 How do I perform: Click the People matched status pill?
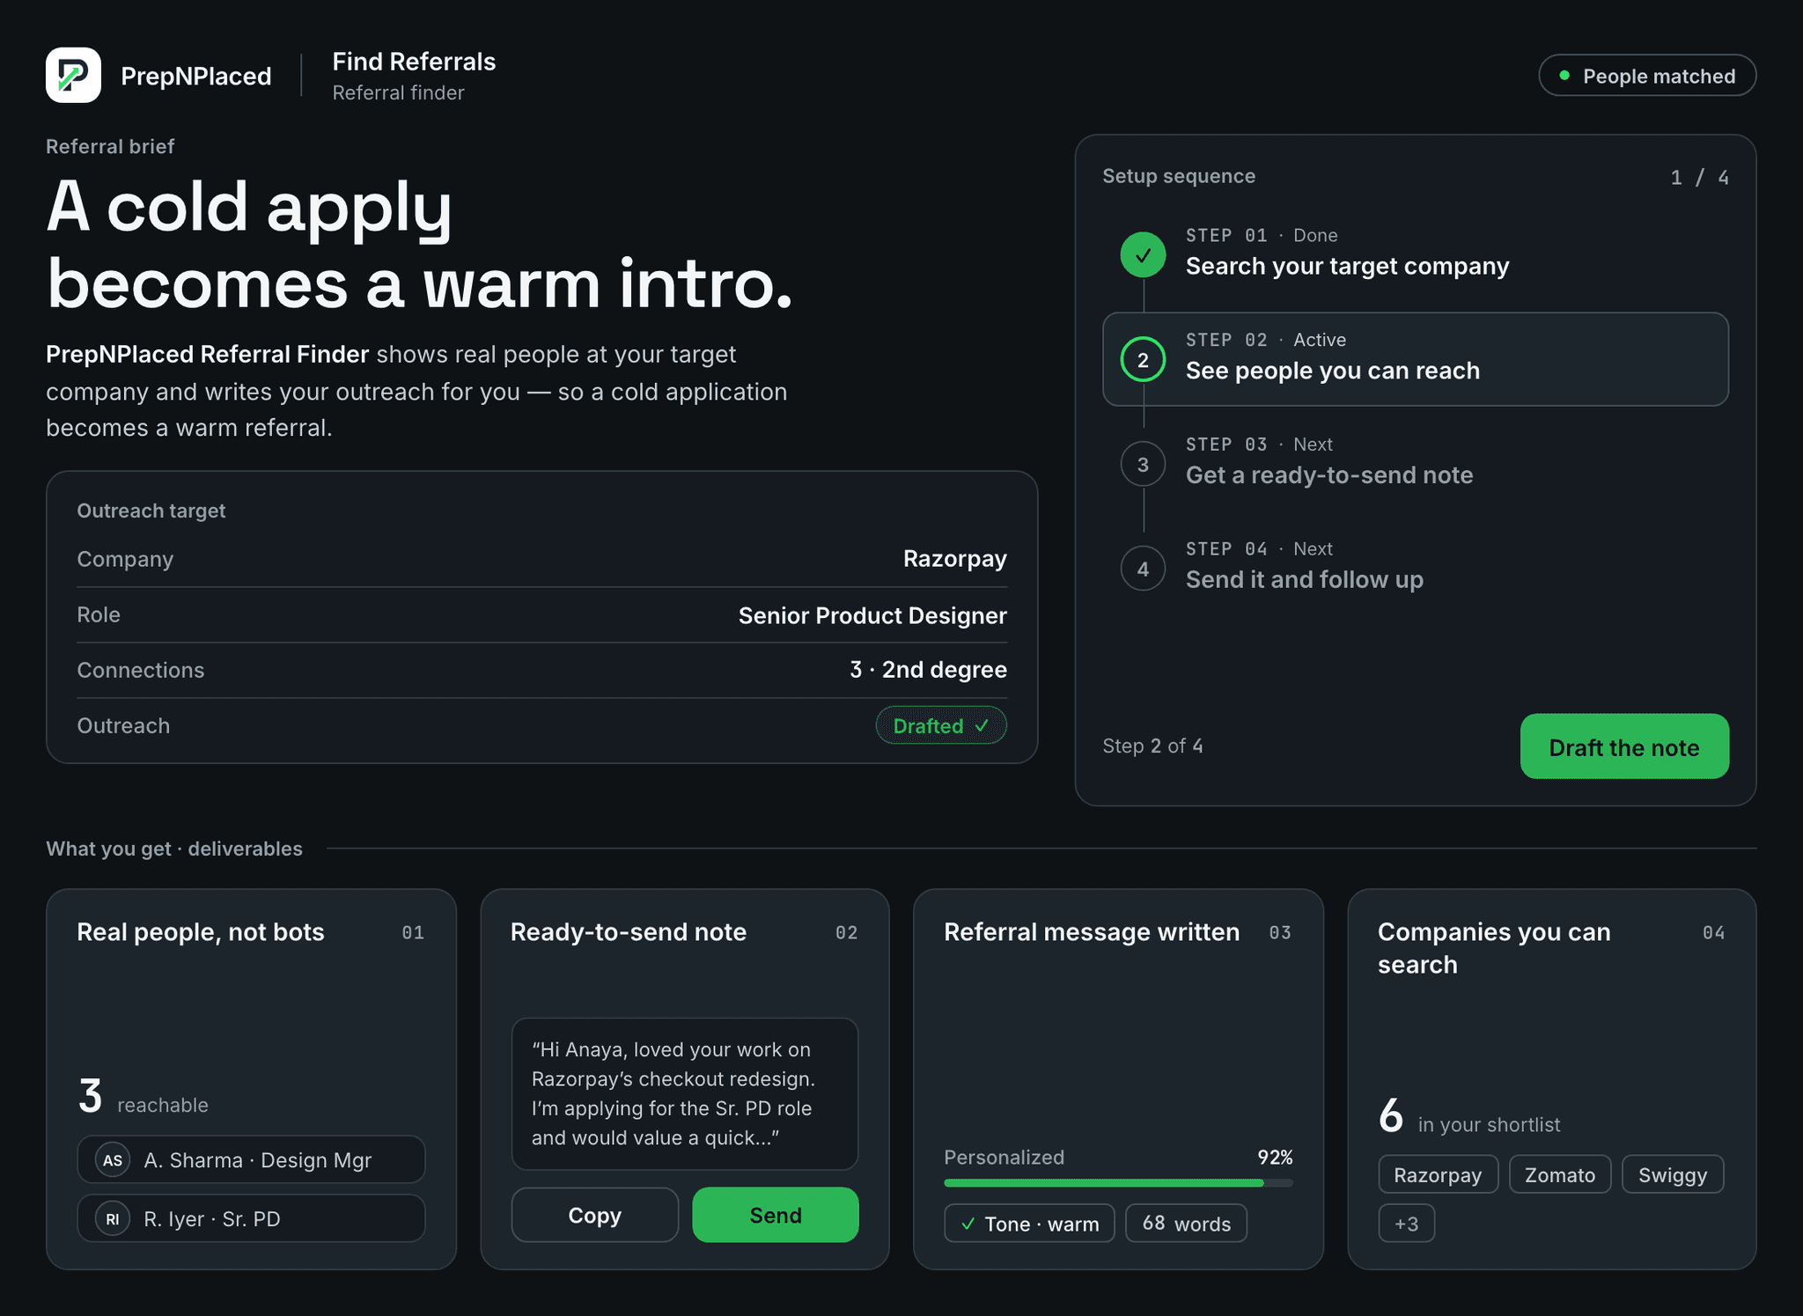(x=1647, y=76)
